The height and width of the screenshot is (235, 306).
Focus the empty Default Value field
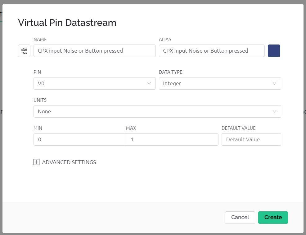[x=251, y=139]
